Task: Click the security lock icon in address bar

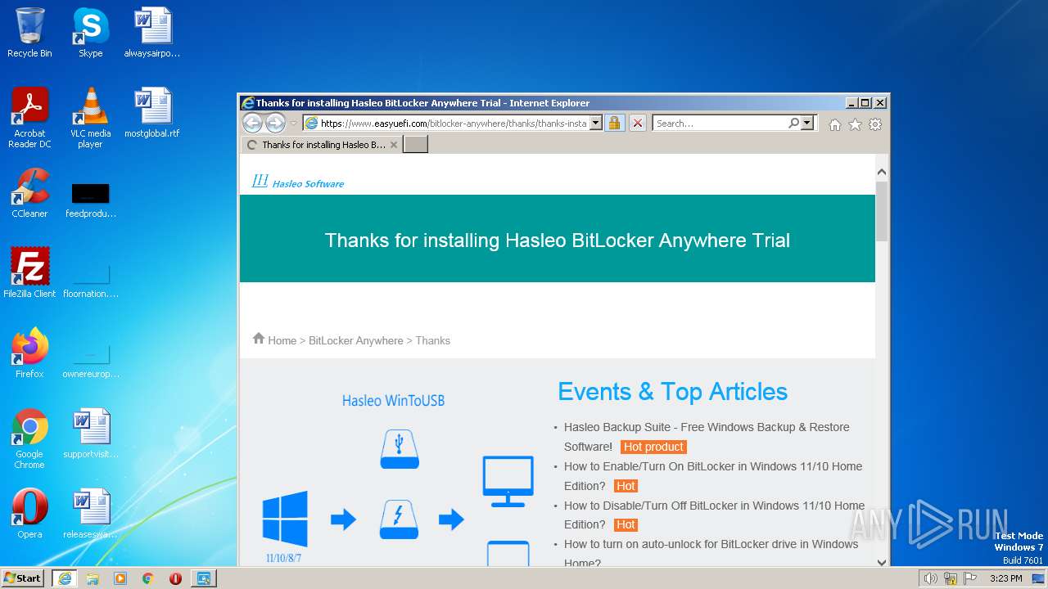Action: (x=615, y=124)
